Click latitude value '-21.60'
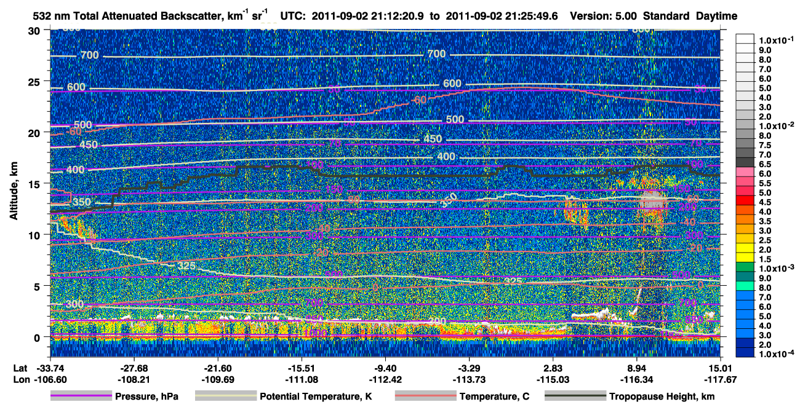The width and height of the screenshot is (800, 410). (x=217, y=368)
